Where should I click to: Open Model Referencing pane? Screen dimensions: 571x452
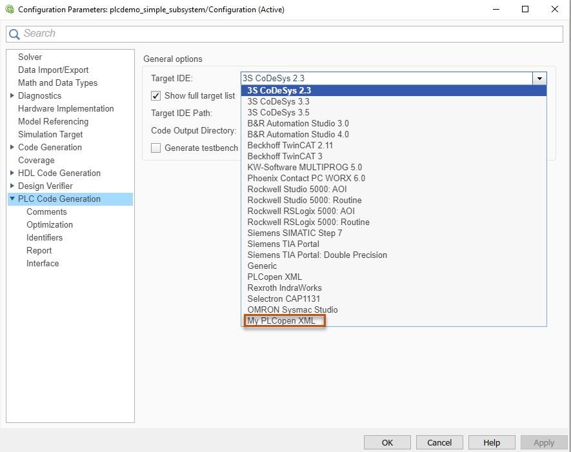coord(53,121)
